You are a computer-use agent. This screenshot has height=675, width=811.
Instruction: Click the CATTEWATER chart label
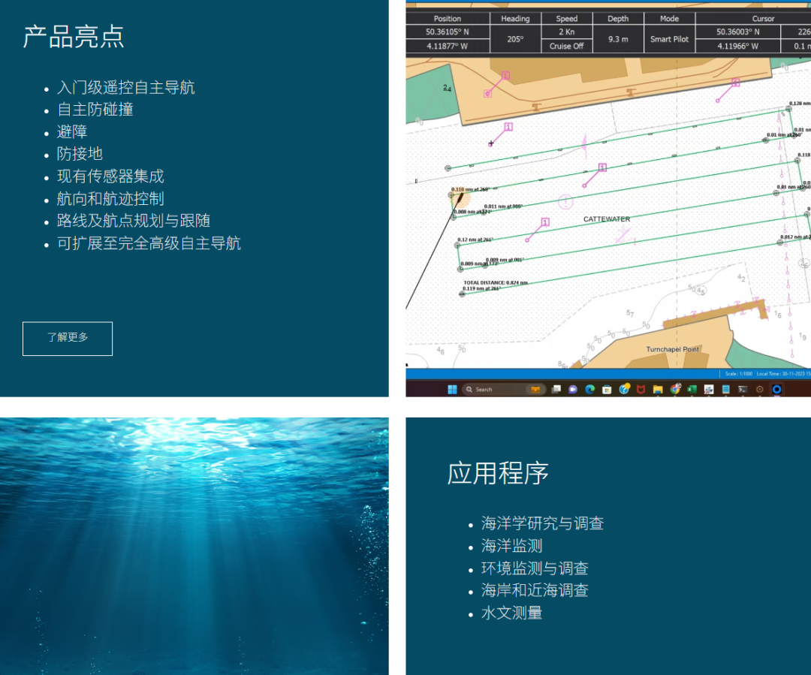607,219
